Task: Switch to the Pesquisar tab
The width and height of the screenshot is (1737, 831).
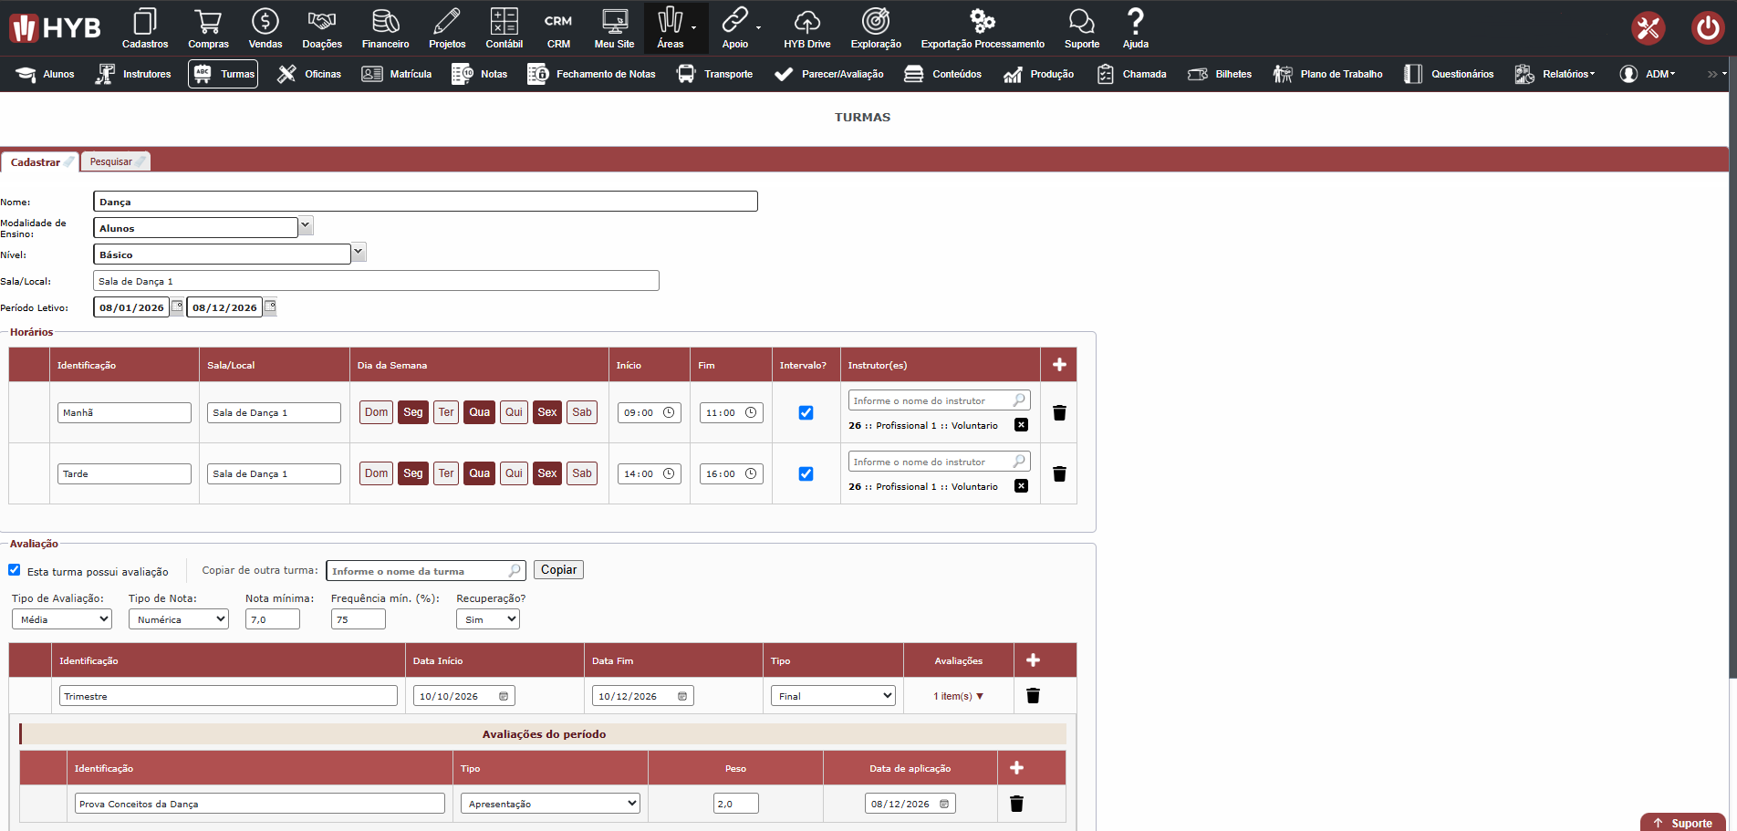Action: 115,161
